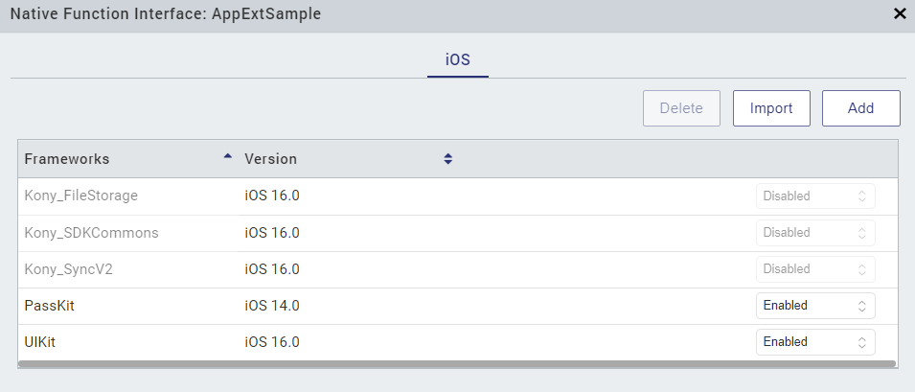Screen dimensions: 915x392
Task: Click the Kony_SyncV2 framework name
Action: (x=69, y=269)
